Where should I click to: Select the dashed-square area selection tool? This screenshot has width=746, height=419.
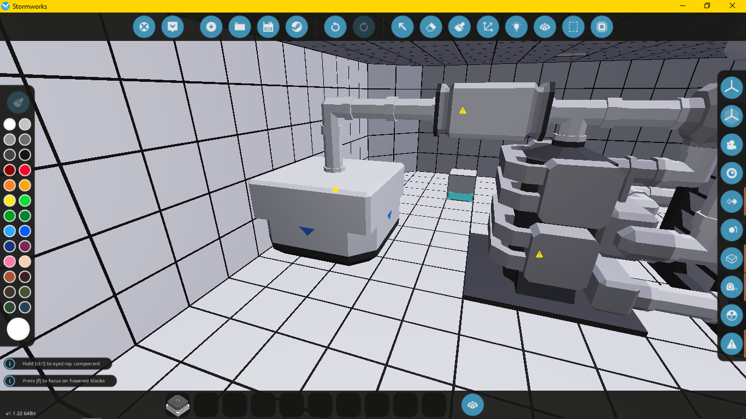tap(573, 27)
